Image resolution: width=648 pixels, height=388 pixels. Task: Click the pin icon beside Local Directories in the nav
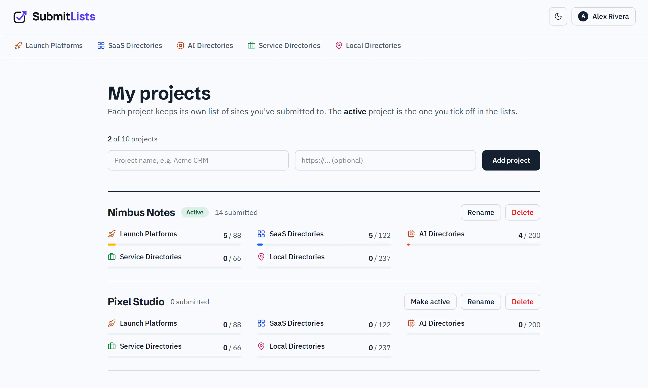tap(339, 45)
